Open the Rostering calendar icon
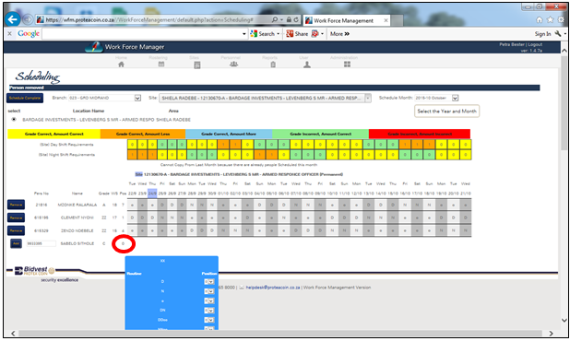Viewport: 570px width, 341px height. click(161, 64)
